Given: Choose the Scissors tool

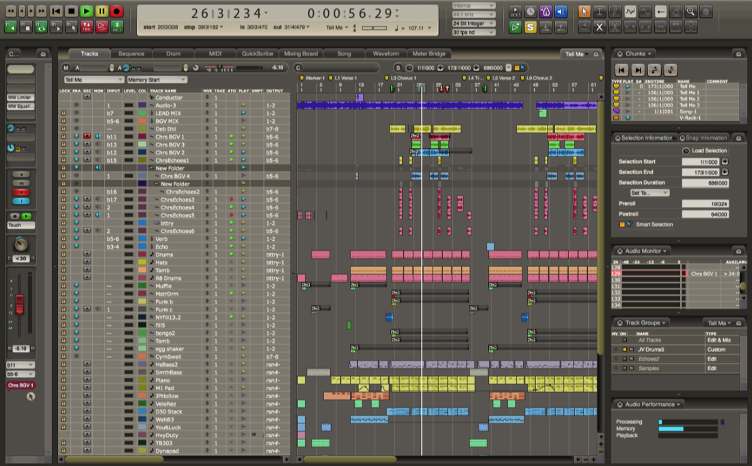Looking at the screenshot, I should coord(615,27).
